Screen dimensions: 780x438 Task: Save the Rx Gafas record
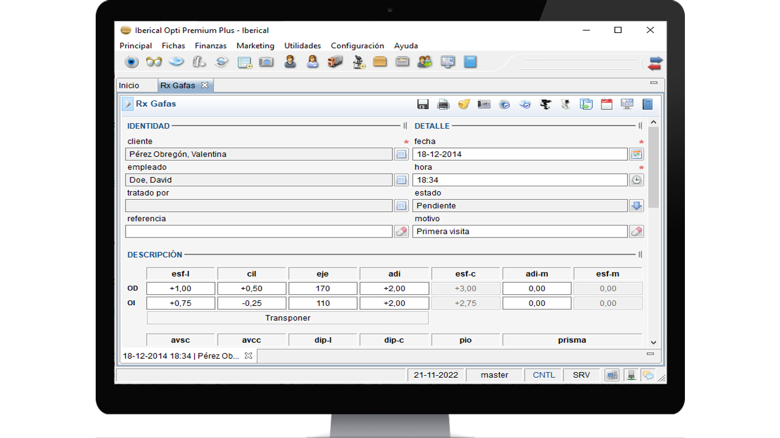coord(423,104)
